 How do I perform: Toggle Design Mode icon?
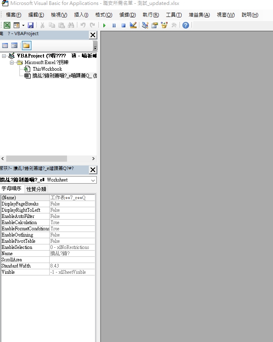(x=133, y=25)
